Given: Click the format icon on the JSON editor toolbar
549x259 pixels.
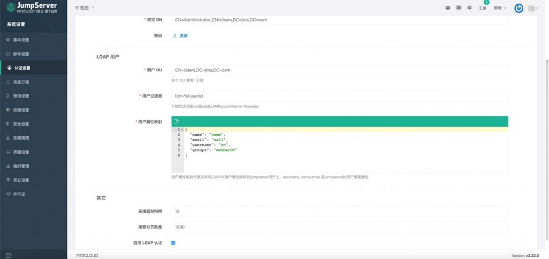Looking at the screenshot, I should 176,121.
